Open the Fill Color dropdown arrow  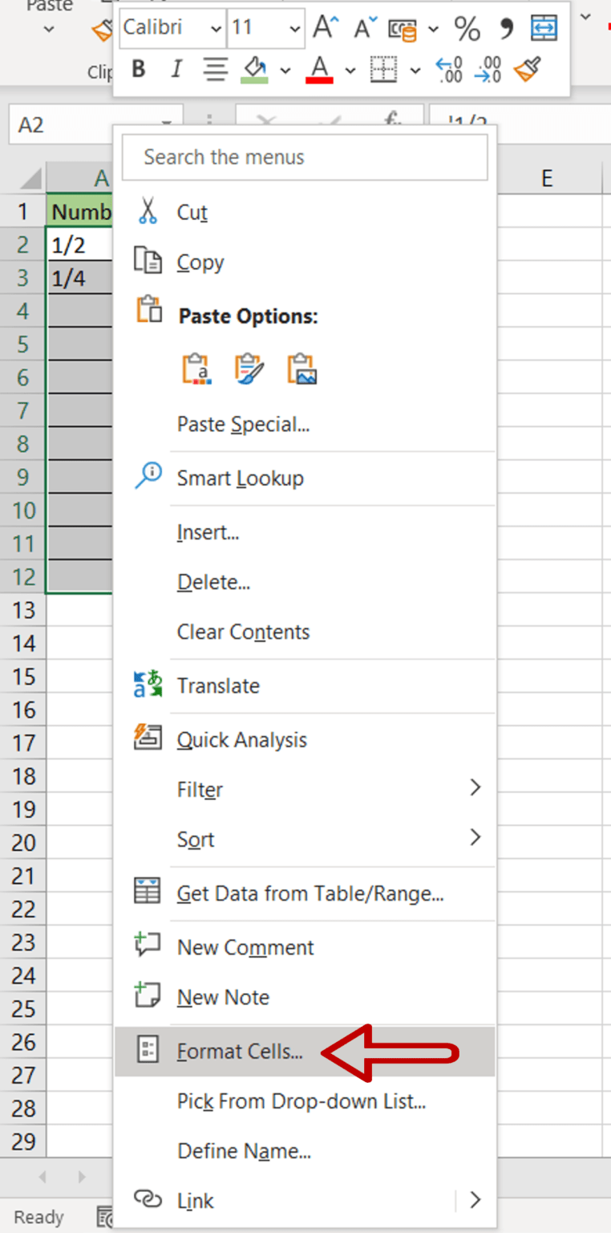[285, 70]
